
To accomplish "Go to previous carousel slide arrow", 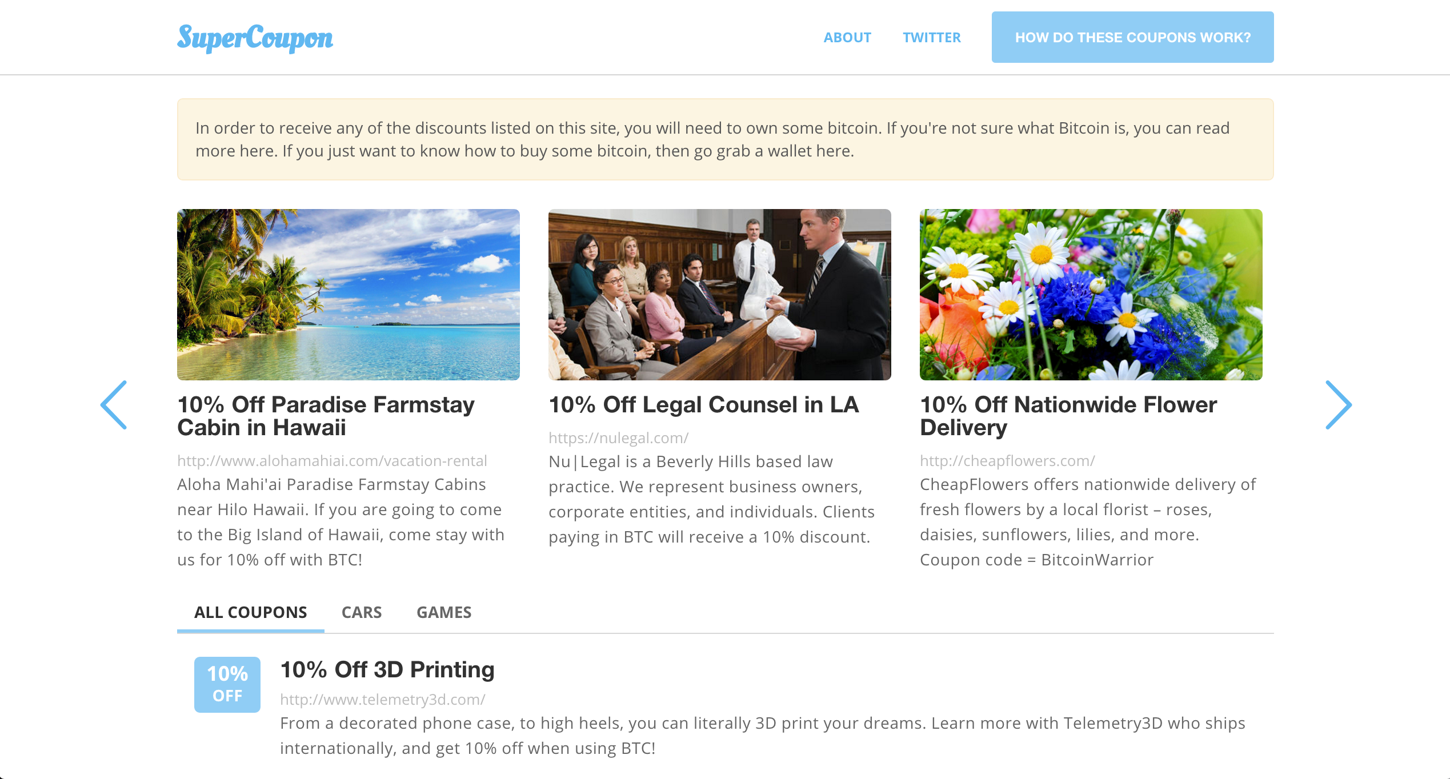I will pyautogui.click(x=114, y=405).
